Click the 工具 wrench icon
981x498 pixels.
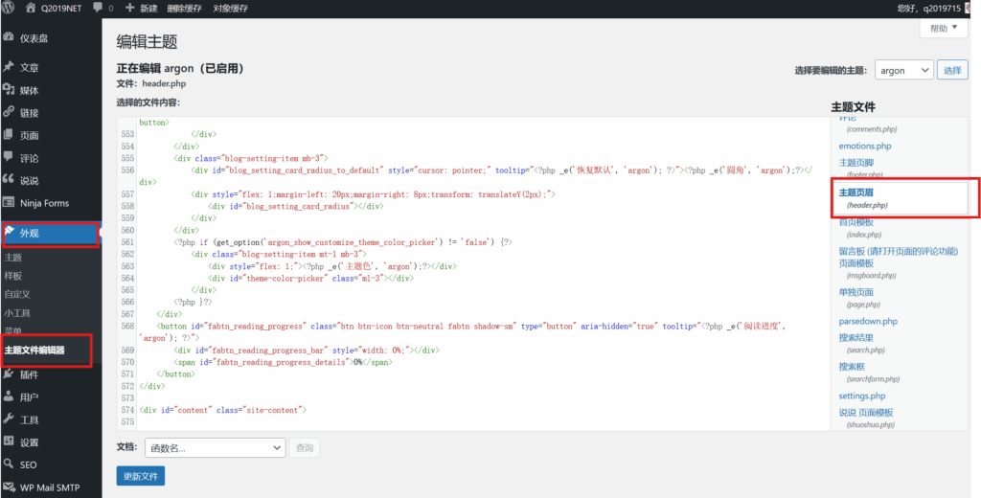pyautogui.click(x=9, y=419)
